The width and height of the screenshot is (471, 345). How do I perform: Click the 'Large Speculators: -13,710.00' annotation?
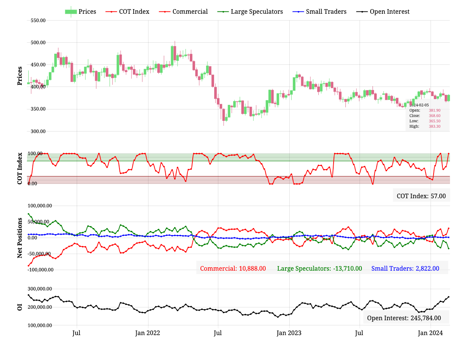[319, 268]
